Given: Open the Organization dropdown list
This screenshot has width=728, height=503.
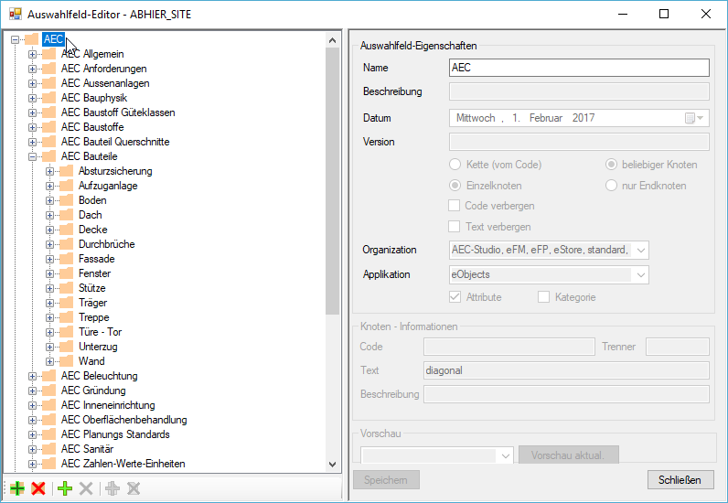Looking at the screenshot, I should (x=641, y=251).
